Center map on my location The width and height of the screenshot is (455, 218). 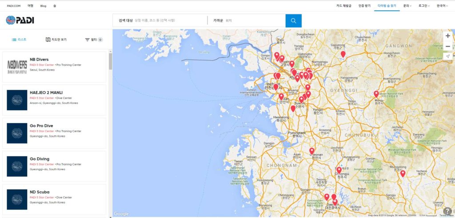(x=447, y=56)
